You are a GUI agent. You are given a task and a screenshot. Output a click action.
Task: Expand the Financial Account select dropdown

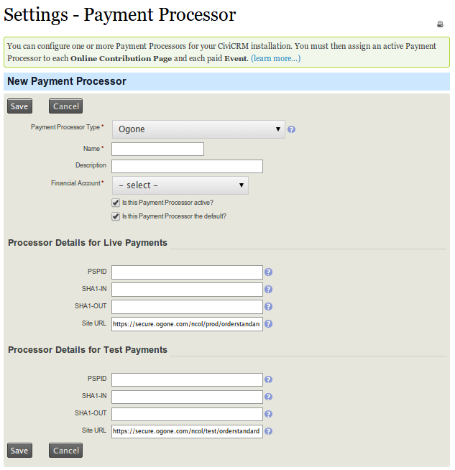pyautogui.click(x=180, y=185)
